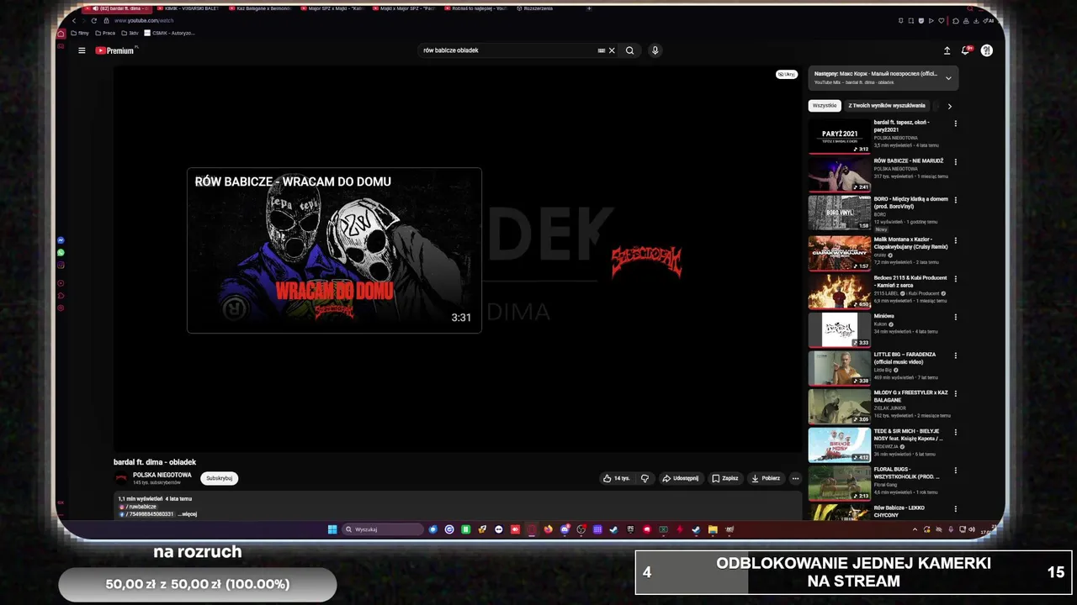Open Messenger in the browser sidebar
The width and height of the screenshot is (1077, 605).
pyautogui.click(x=61, y=240)
